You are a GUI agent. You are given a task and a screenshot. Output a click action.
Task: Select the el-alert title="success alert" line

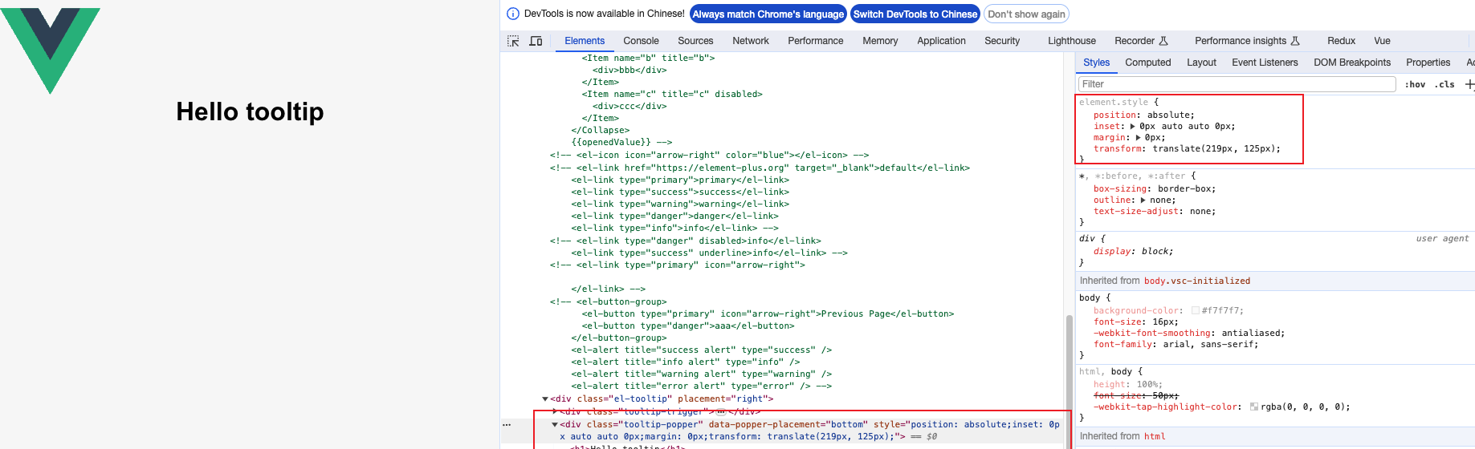(701, 350)
